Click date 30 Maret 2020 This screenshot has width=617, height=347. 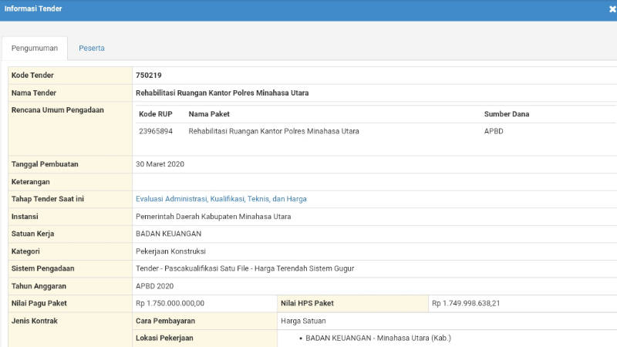click(x=160, y=164)
